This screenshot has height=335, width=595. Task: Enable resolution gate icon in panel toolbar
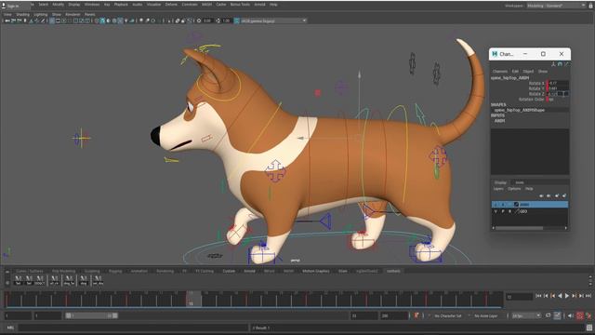coord(64,20)
